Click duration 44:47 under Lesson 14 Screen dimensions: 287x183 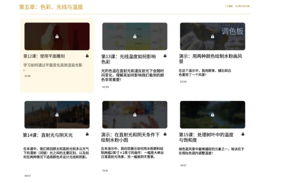[28, 176]
